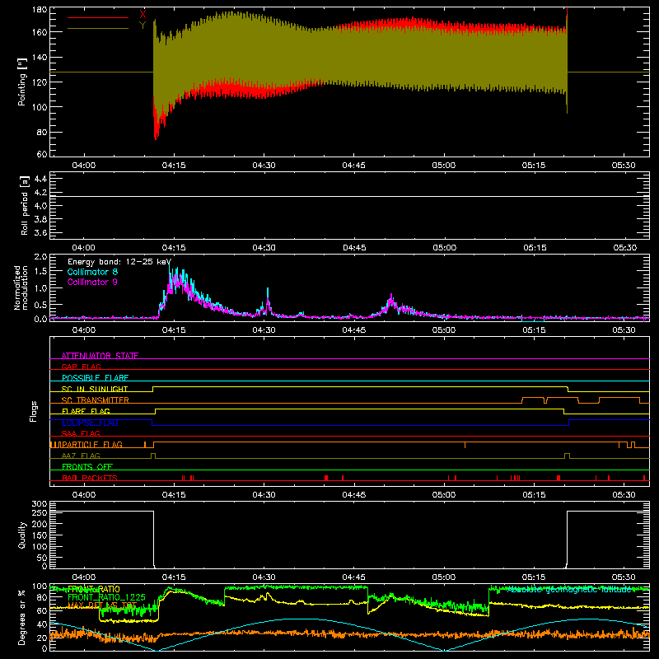This screenshot has width=659, height=659.
Task: Click the 'PARTICLE_FLAG' label
Action: [92, 444]
